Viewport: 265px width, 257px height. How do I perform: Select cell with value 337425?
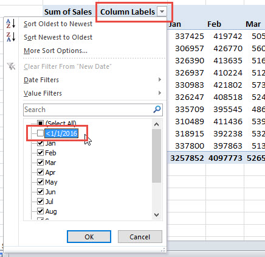click(x=190, y=37)
